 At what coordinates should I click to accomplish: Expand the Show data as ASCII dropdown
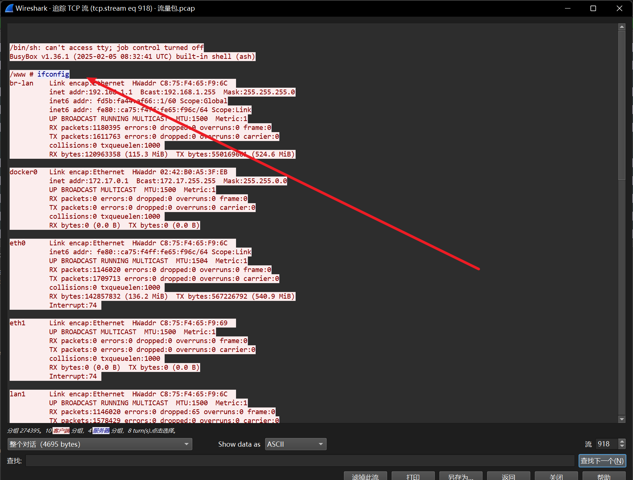pyautogui.click(x=296, y=444)
